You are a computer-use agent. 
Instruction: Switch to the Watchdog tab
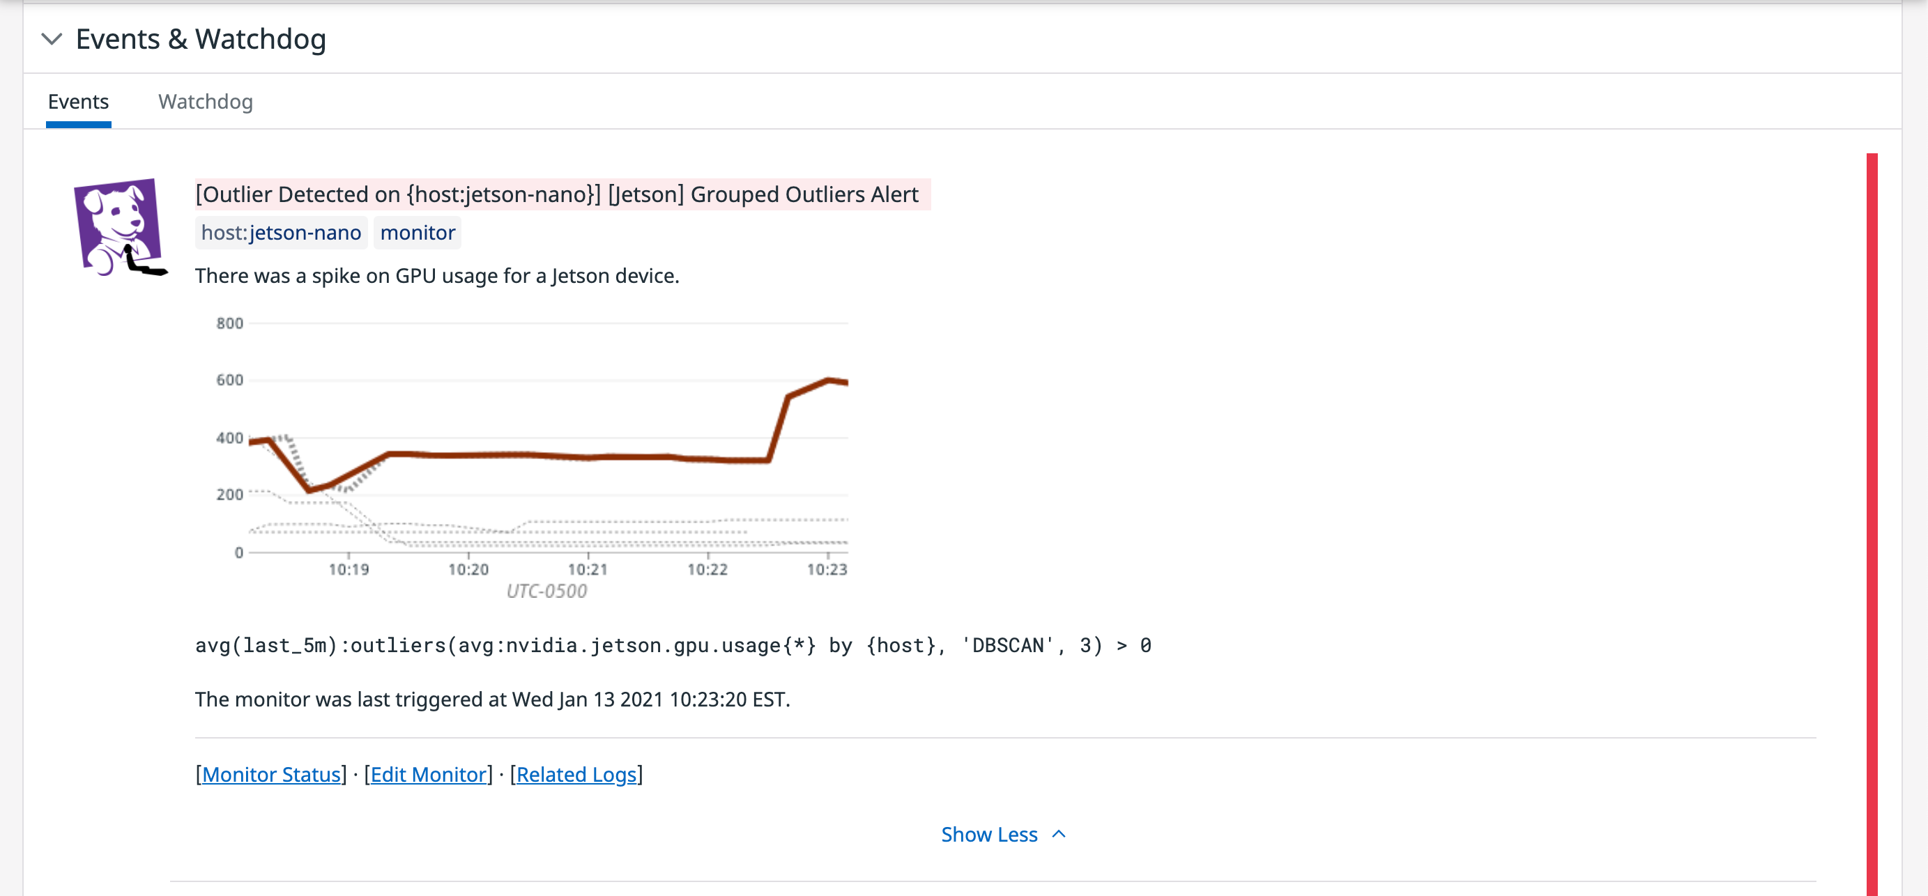click(205, 101)
